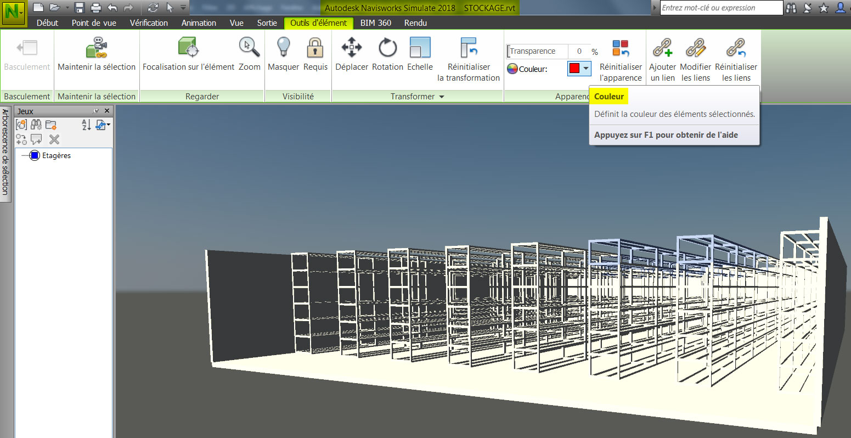Open the Animation tab

click(199, 23)
